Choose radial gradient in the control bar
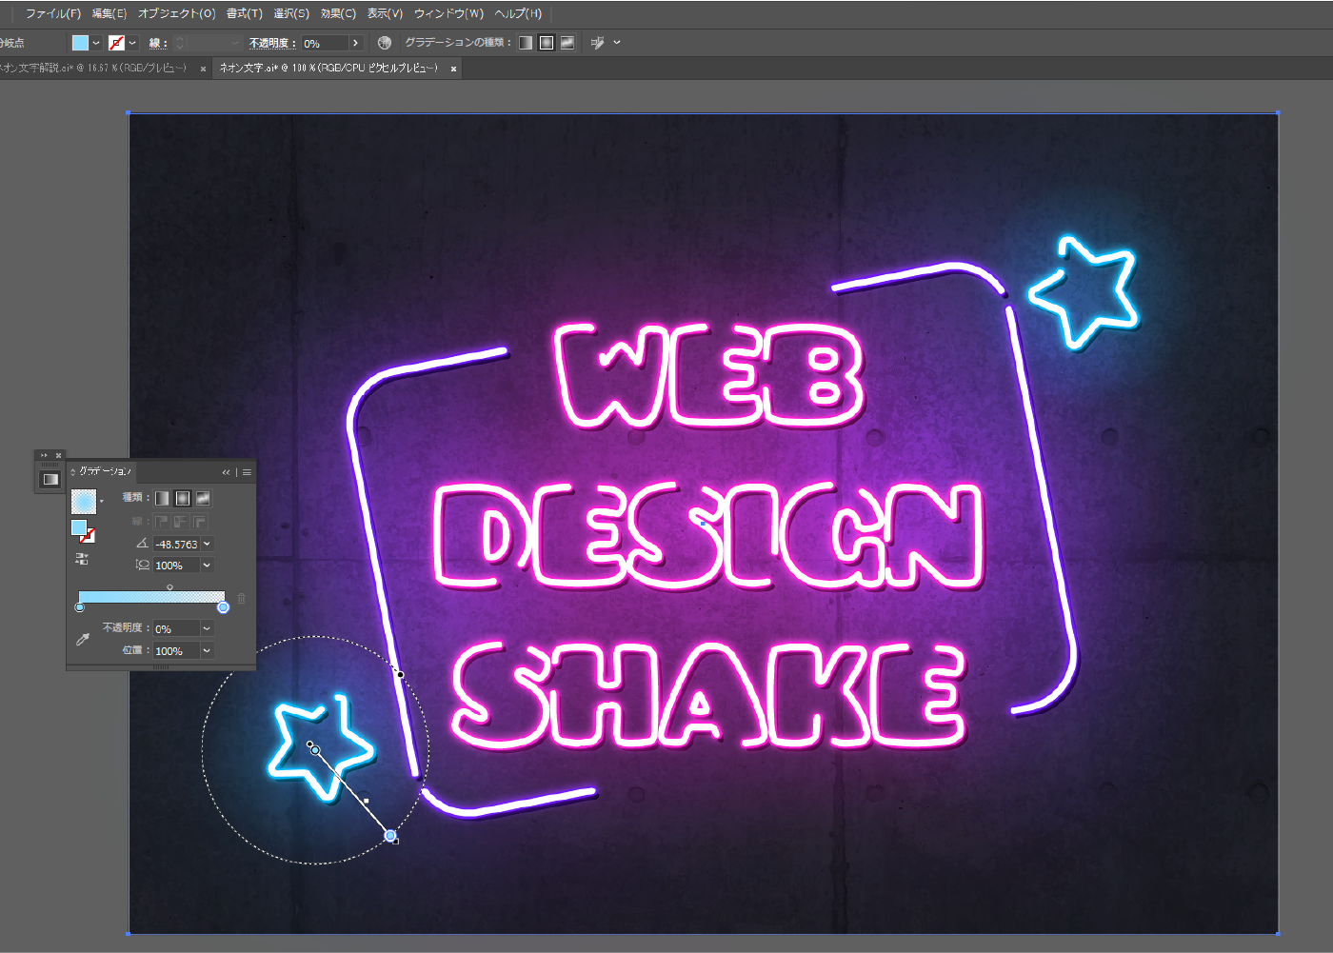This screenshot has width=1333, height=953. pyautogui.click(x=547, y=43)
